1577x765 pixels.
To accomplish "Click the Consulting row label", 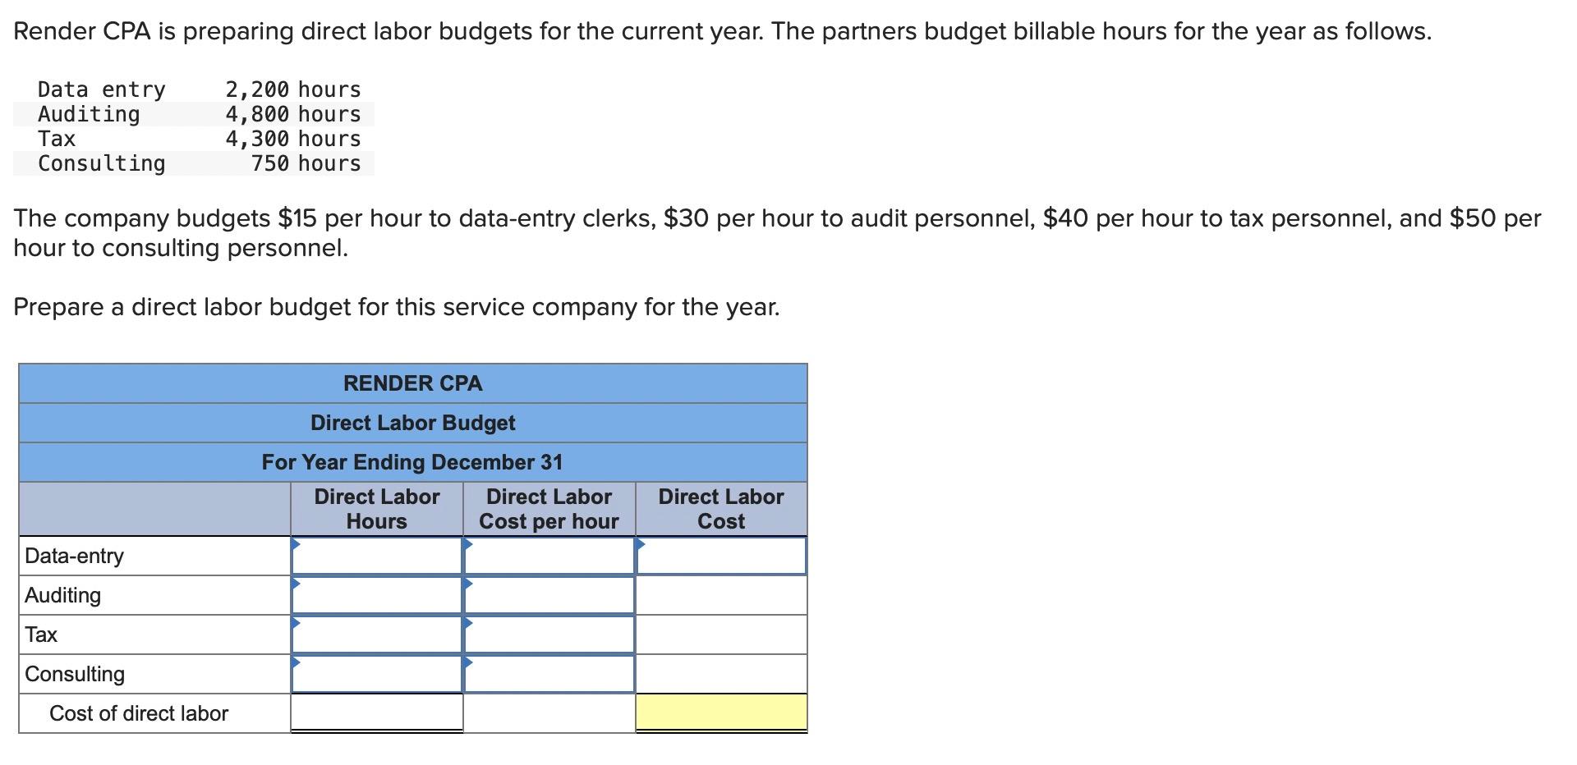I will coord(75,673).
